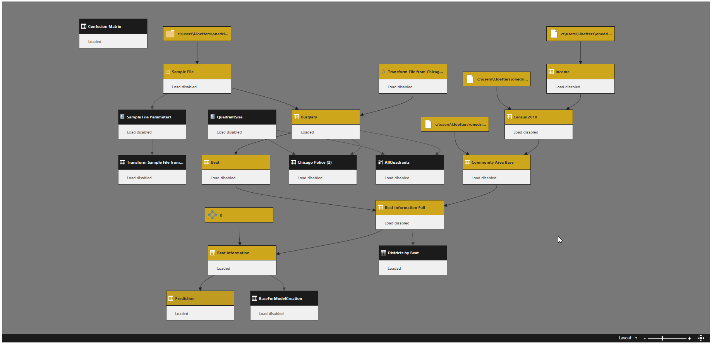The image size is (712, 344).
Task: Click the plus zoom in icon
Action: (x=690, y=338)
